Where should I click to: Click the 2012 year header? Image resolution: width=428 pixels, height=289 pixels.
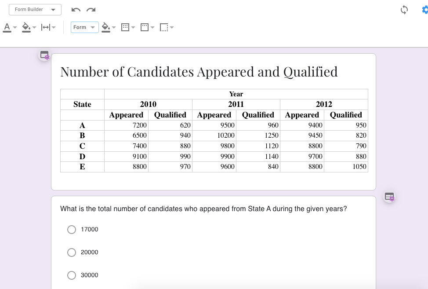click(x=324, y=104)
